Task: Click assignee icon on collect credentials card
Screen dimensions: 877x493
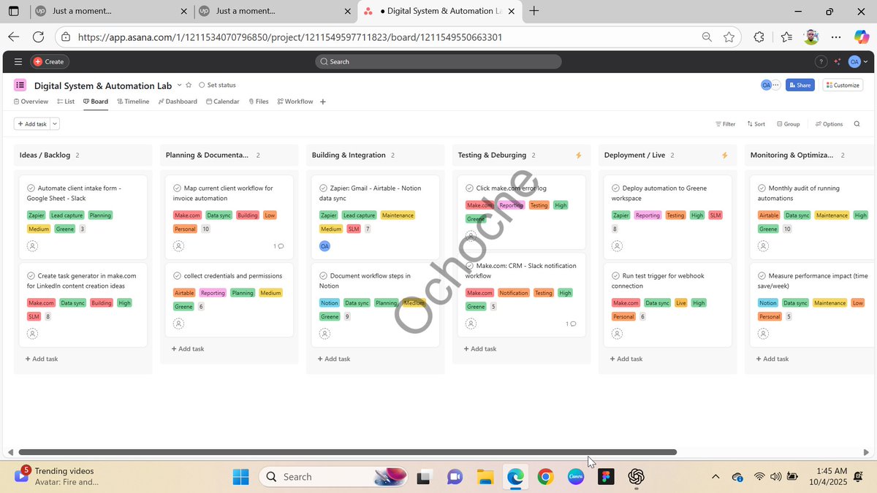Action: point(178,324)
